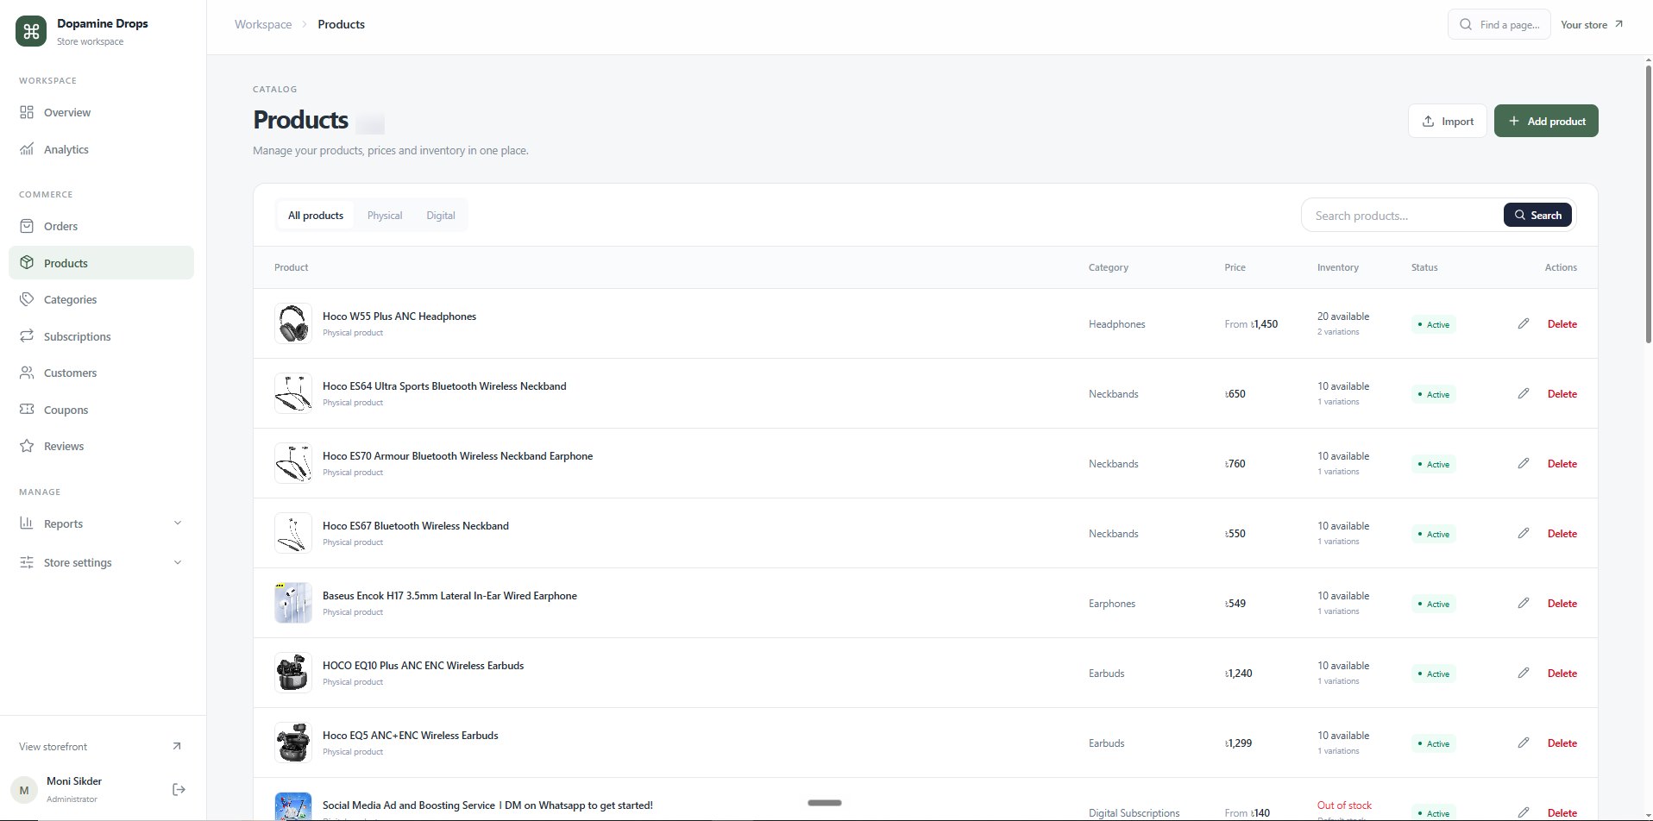The image size is (1653, 821).
Task: Go to Analytics in the sidebar
Action: tap(101, 149)
